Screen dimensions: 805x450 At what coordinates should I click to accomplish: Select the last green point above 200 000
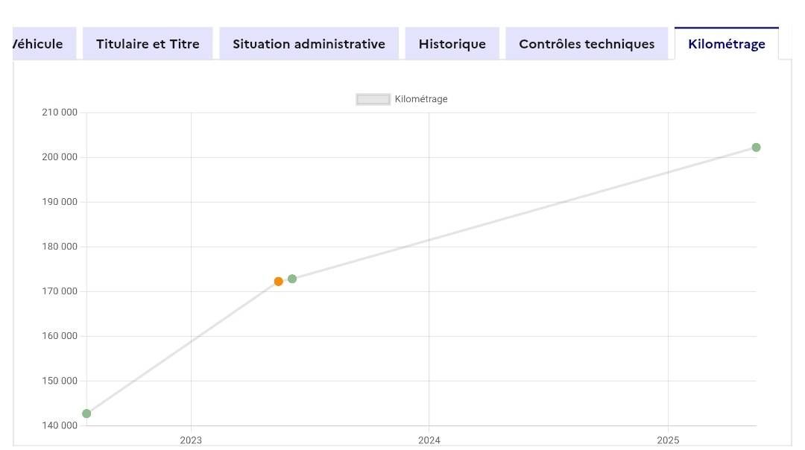pos(756,148)
